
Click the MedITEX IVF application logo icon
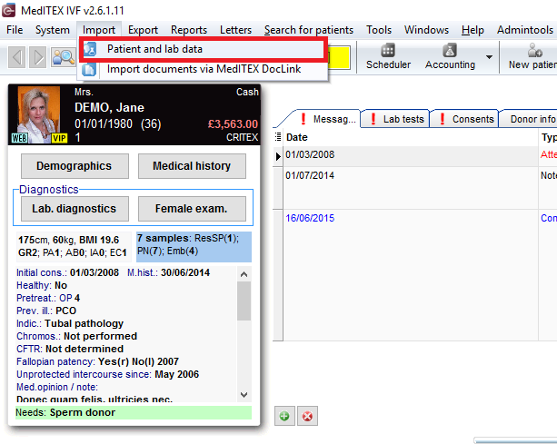pyautogui.click(x=8, y=10)
